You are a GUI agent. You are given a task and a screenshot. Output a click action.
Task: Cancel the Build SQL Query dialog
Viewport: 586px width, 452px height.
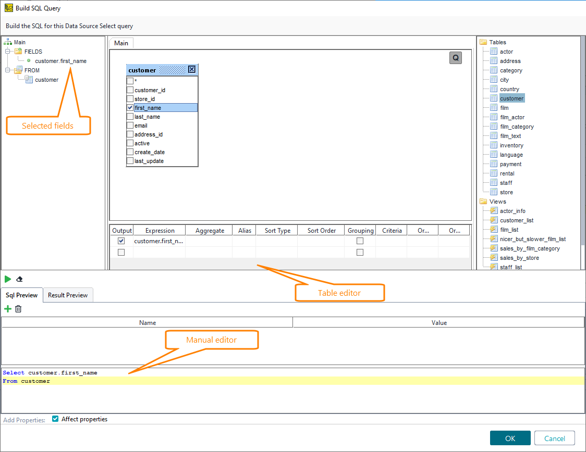tap(554, 438)
